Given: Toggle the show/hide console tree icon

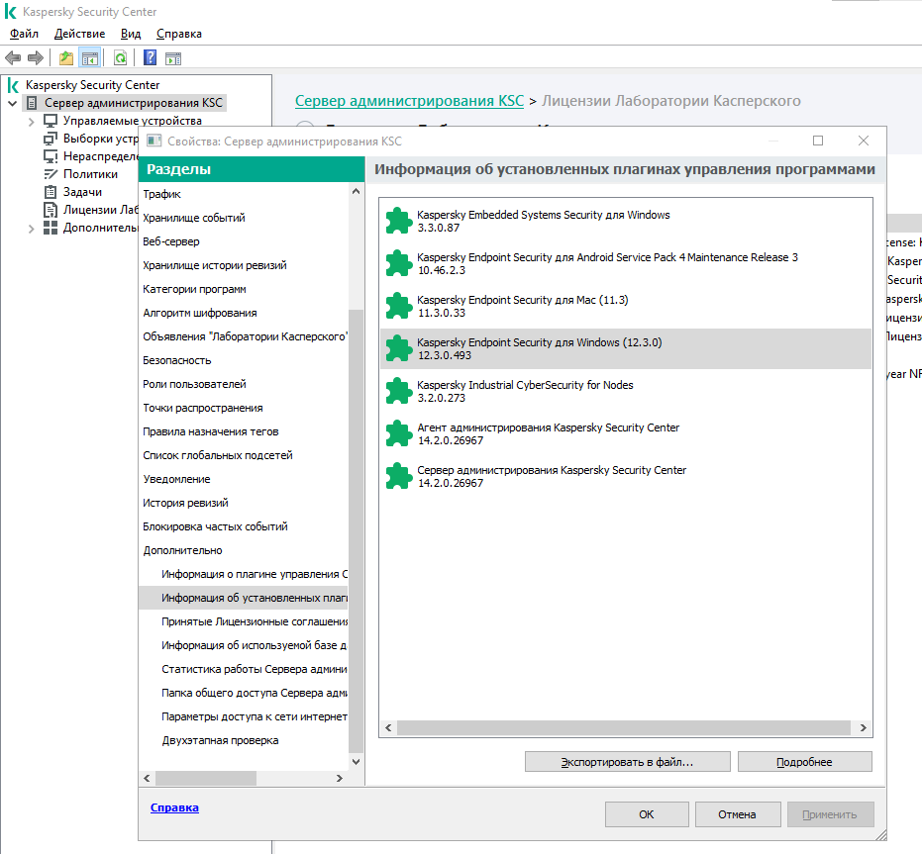Looking at the screenshot, I should point(90,58).
